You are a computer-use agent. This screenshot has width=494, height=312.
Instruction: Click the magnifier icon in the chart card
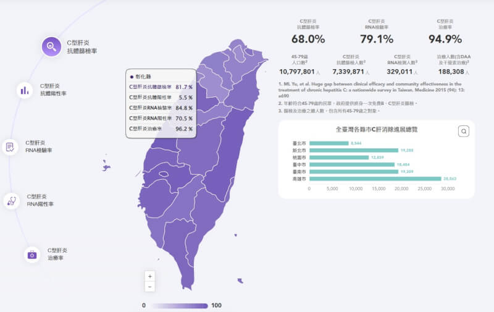point(464,131)
